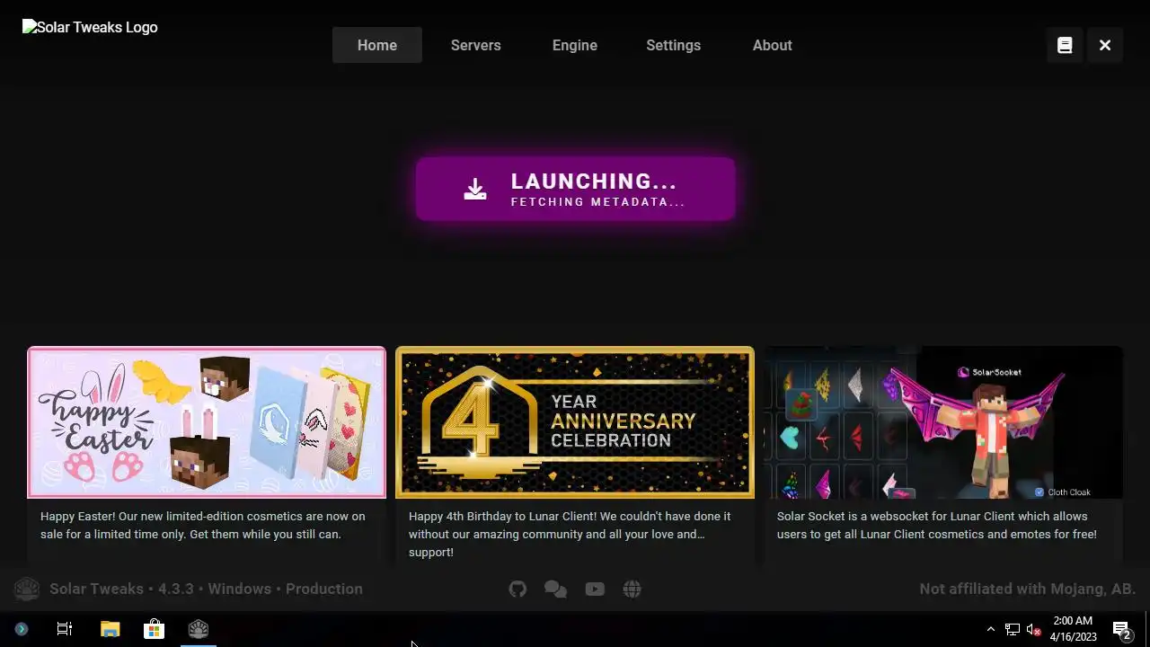Open the Solar Socket news image
Image resolution: width=1150 pixels, height=647 pixels.
point(943,422)
